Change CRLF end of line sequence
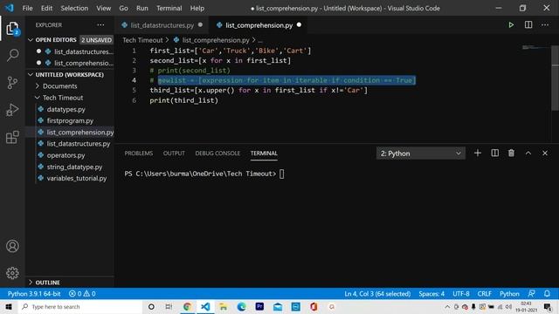 click(484, 294)
